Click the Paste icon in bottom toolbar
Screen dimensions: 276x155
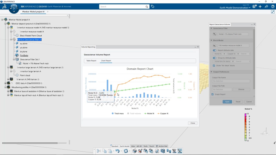110,151
